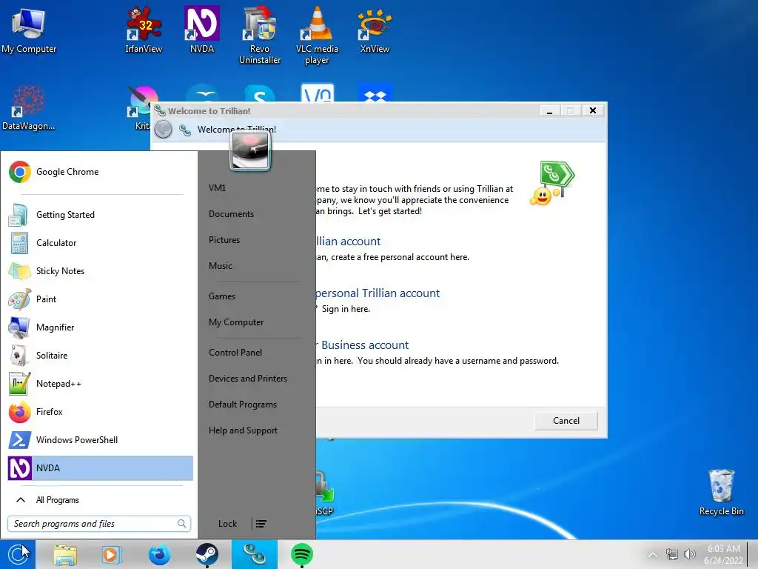Click the Search programs and files box
Image resolution: width=758 pixels, height=569 pixels.
pyautogui.click(x=99, y=524)
